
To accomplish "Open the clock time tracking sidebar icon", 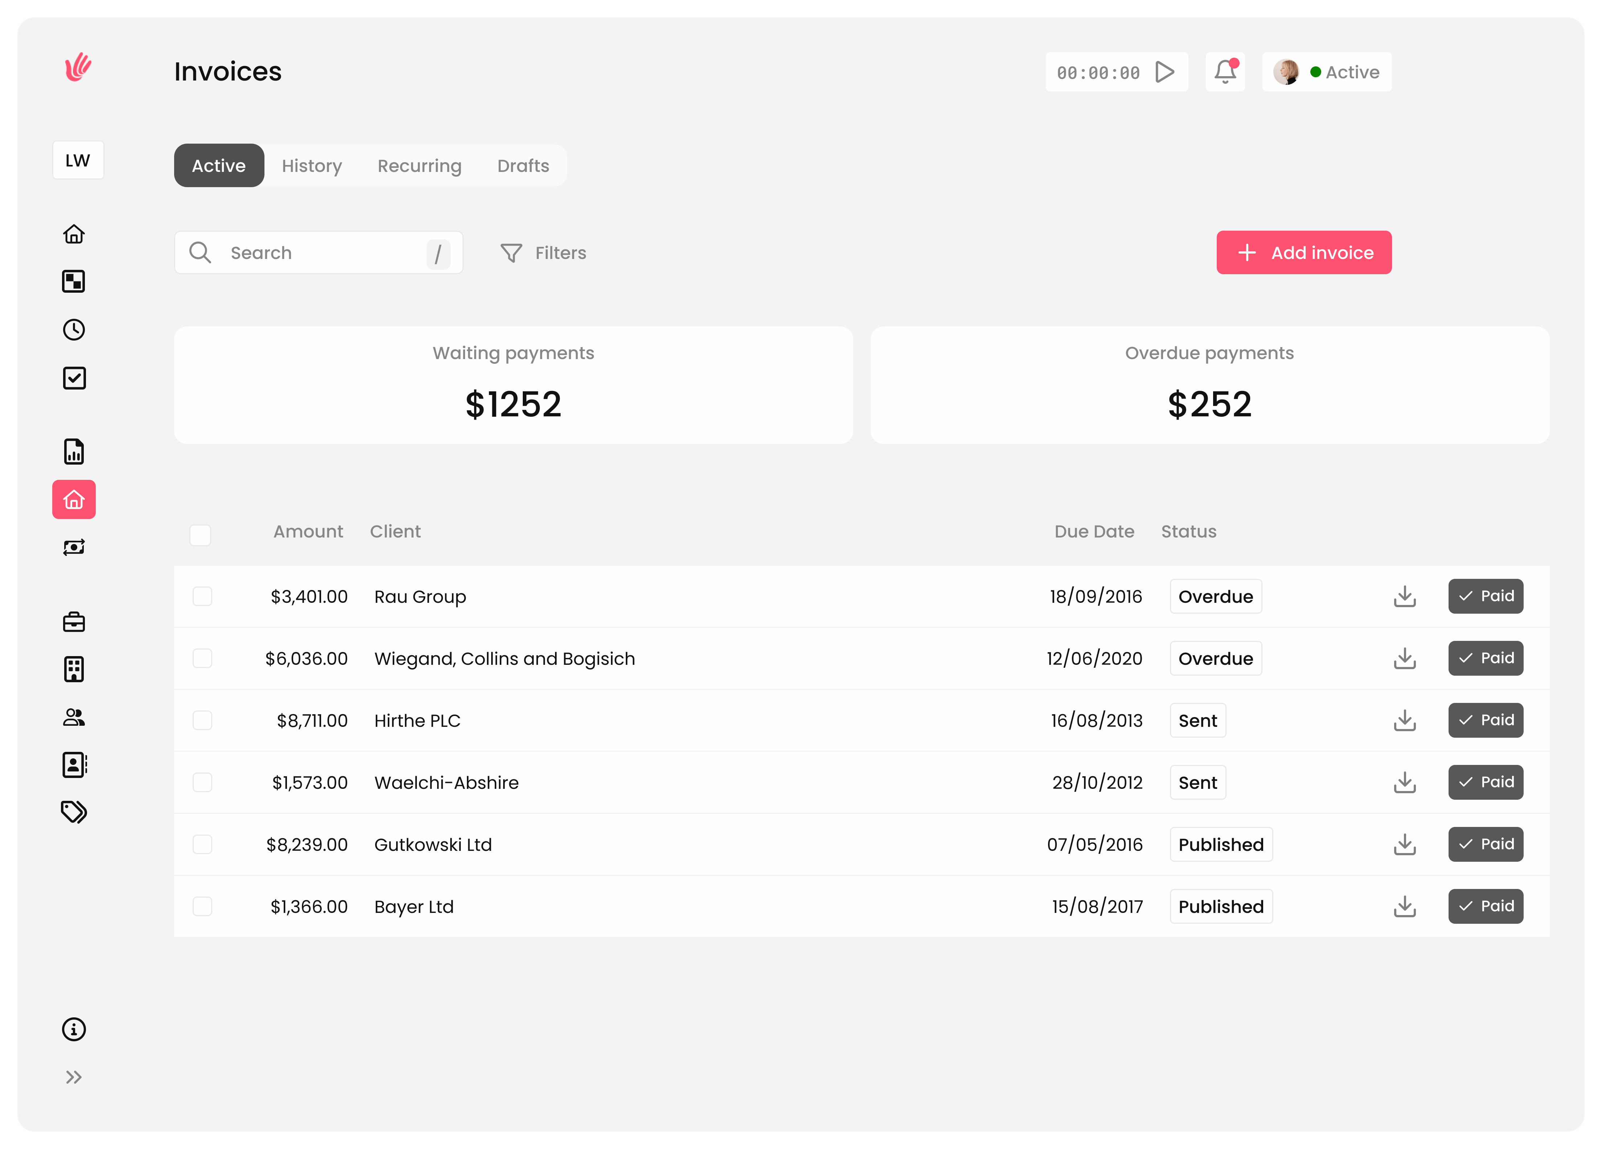I will tap(74, 330).
